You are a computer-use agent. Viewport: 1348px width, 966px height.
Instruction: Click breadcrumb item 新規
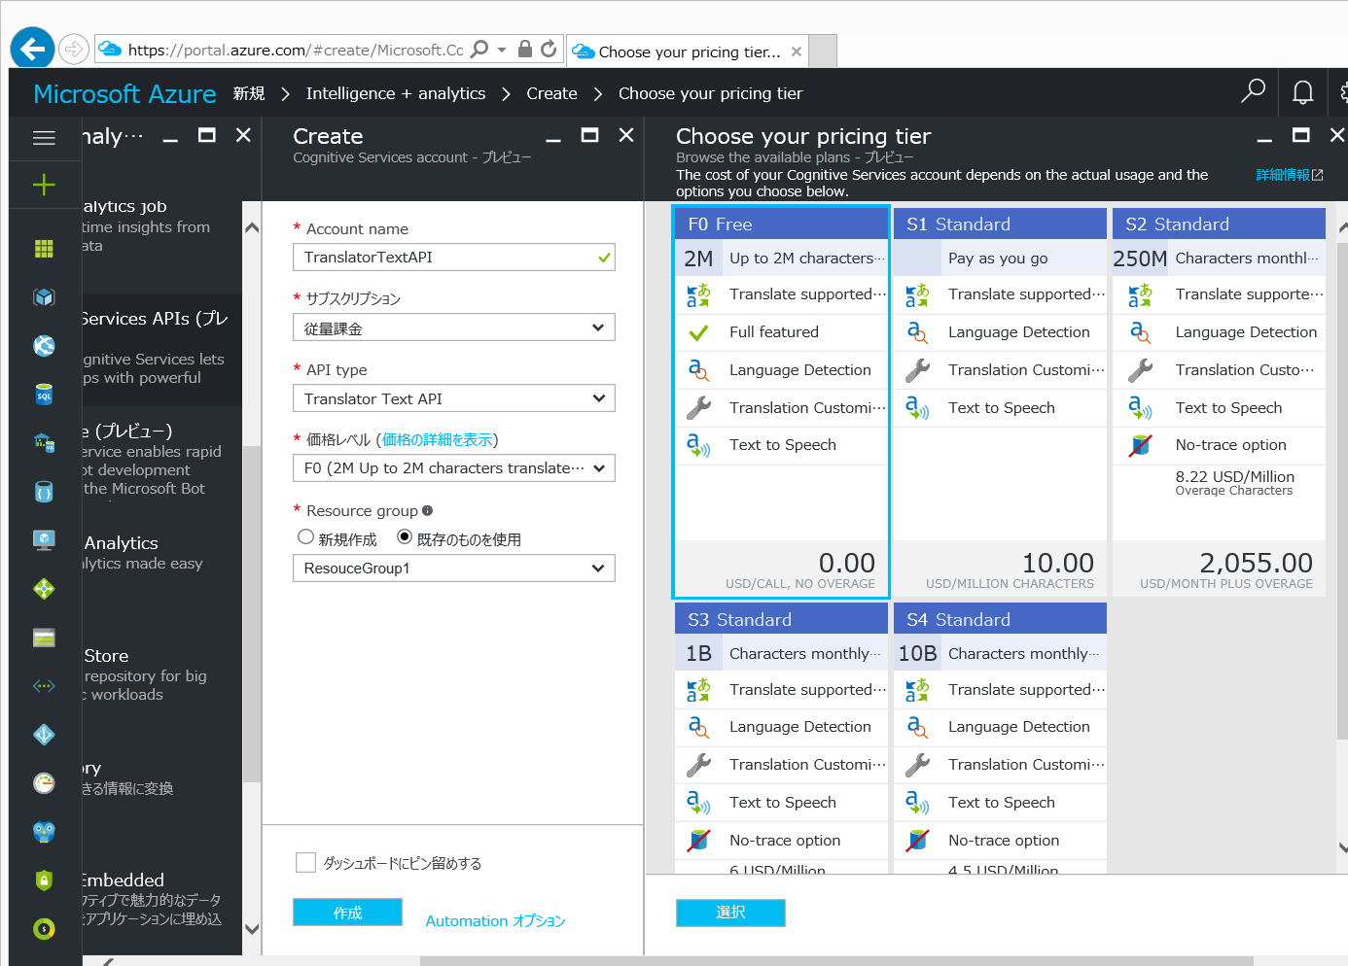pyautogui.click(x=249, y=93)
